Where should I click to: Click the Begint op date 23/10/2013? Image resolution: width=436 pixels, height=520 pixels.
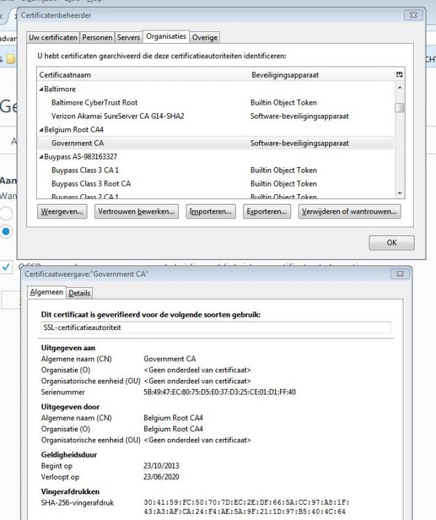[x=161, y=466]
